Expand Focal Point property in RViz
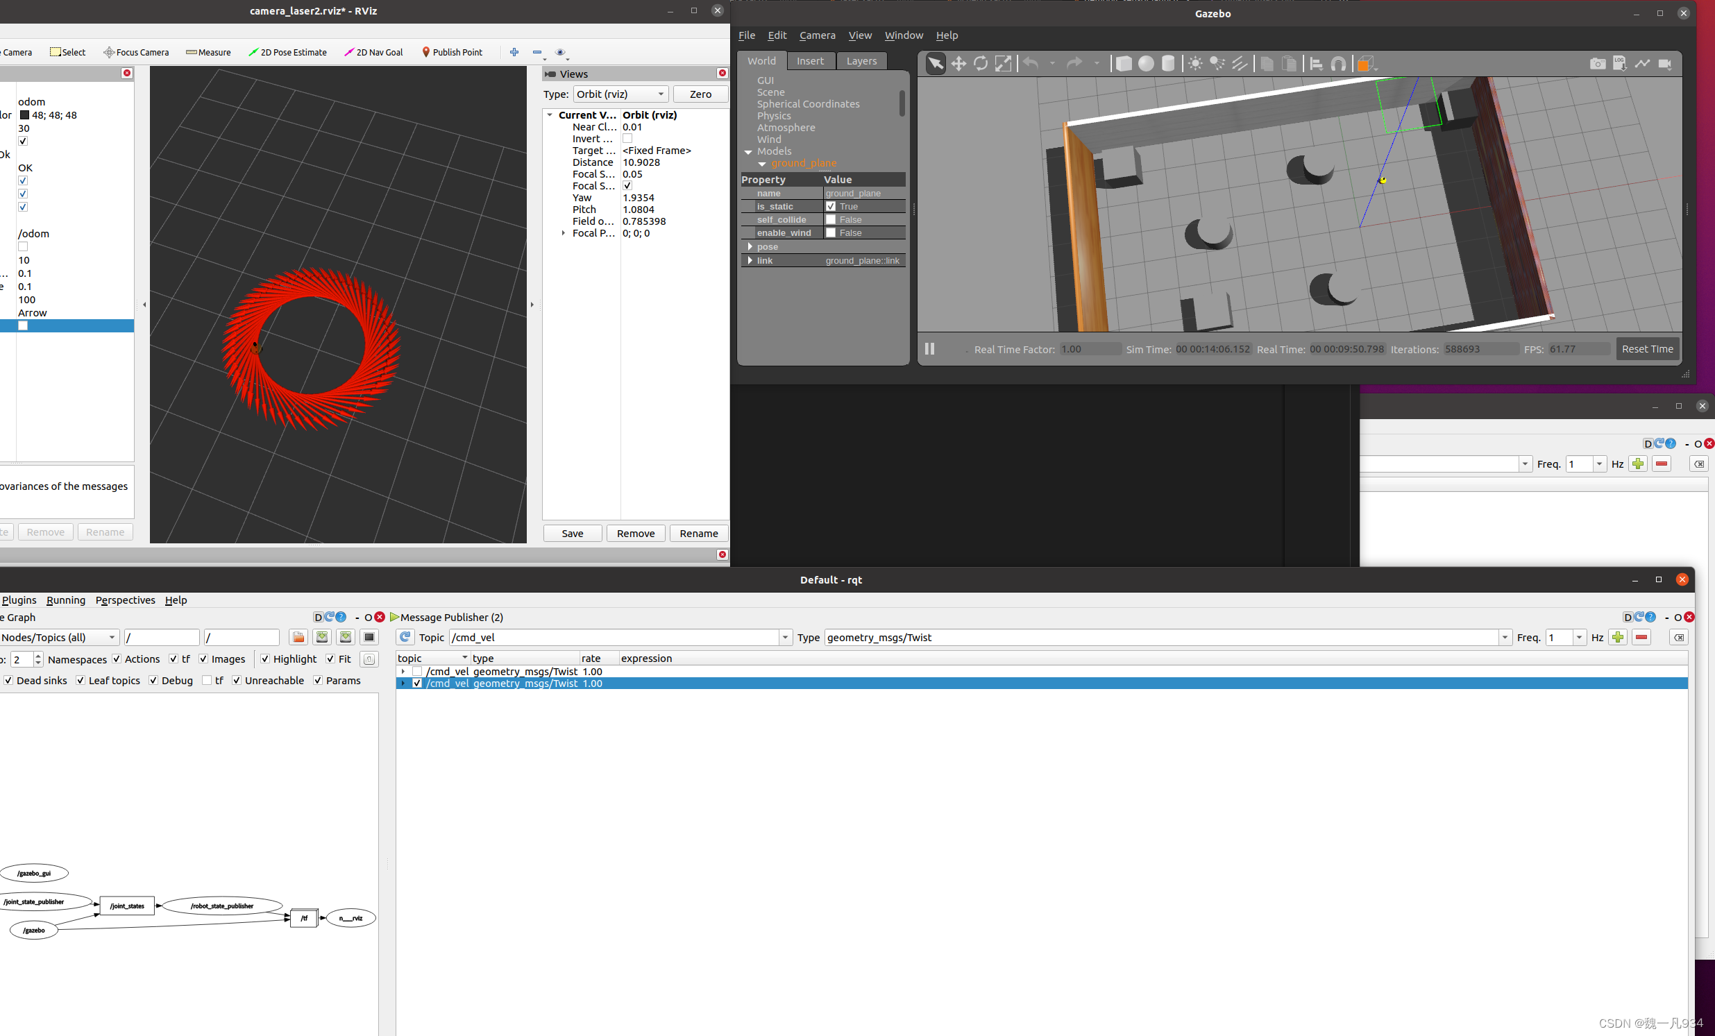Viewport: 1715px width, 1036px height. tap(563, 233)
